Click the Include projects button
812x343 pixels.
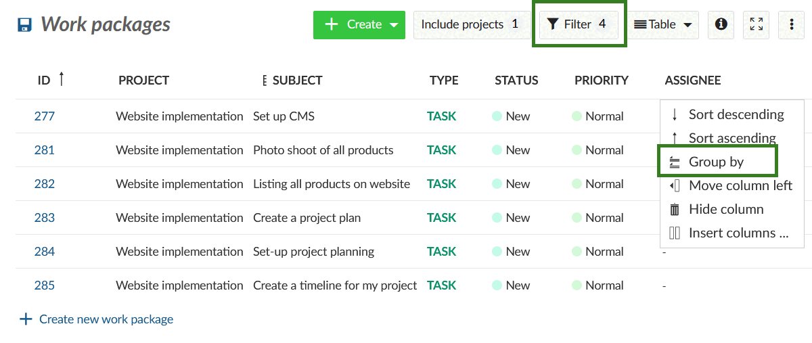click(470, 24)
